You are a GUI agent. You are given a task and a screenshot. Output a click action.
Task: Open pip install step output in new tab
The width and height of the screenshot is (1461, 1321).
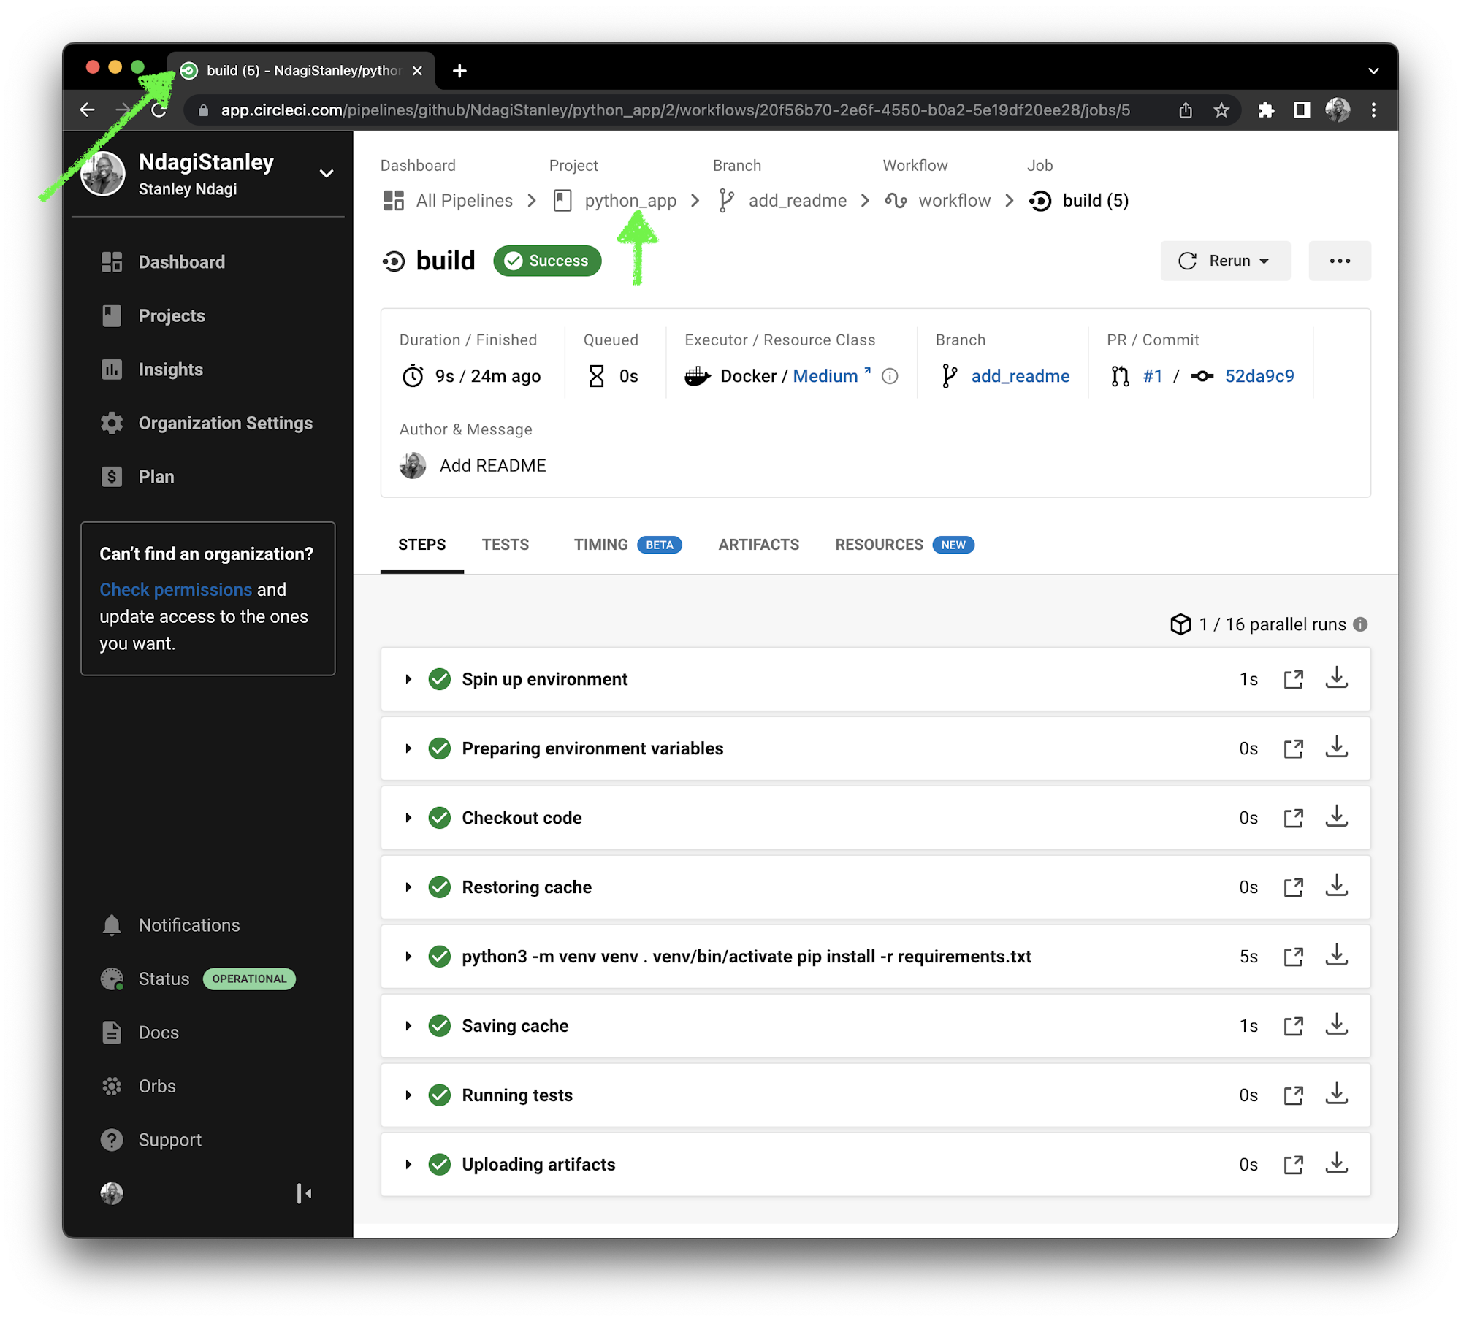point(1293,957)
